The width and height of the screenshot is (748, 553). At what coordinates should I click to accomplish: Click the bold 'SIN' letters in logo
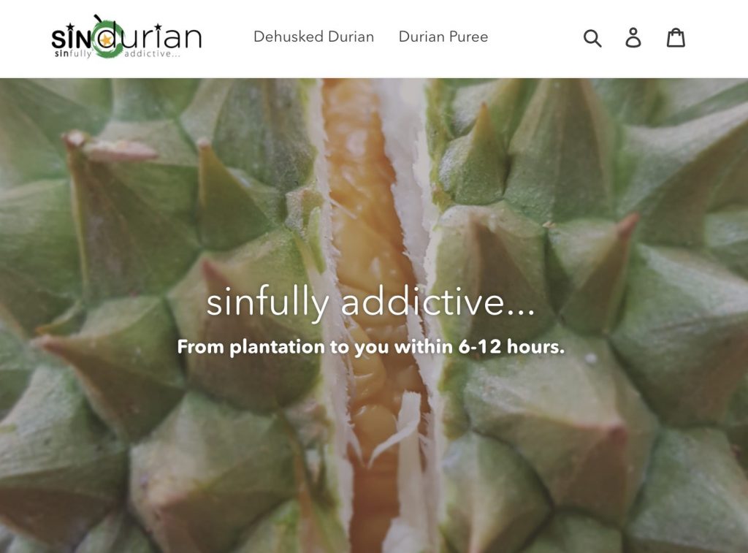[x=72, y=36]
